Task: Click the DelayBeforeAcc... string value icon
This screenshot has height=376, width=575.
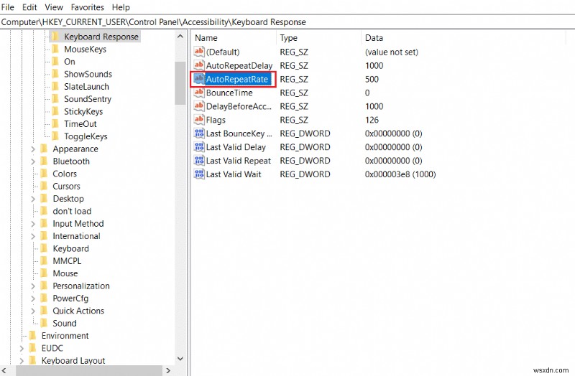Action: pos(199,106)
